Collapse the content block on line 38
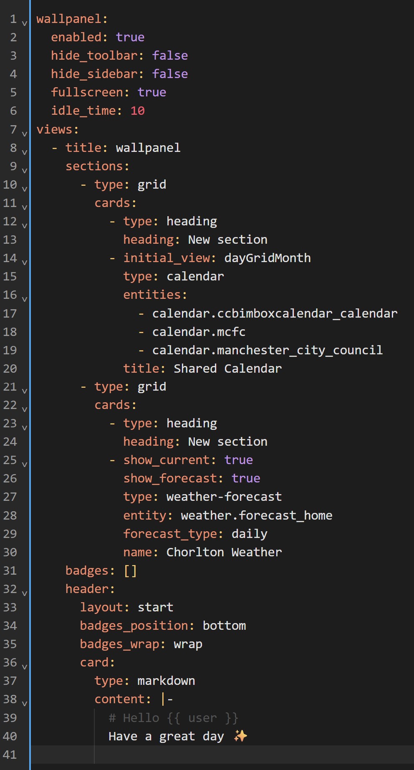 (25, 704)
